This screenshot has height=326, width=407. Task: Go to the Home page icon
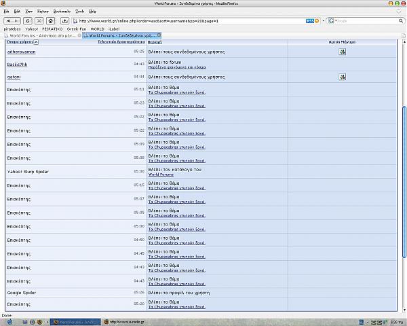(50, 20)
